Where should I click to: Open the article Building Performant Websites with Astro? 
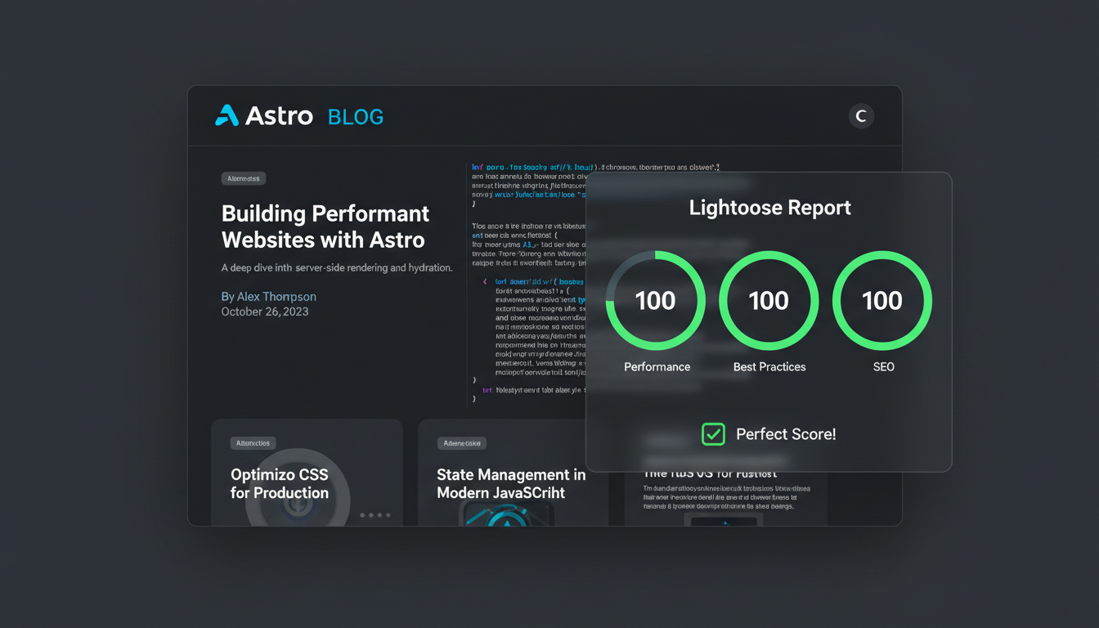(x=325, y=227)
